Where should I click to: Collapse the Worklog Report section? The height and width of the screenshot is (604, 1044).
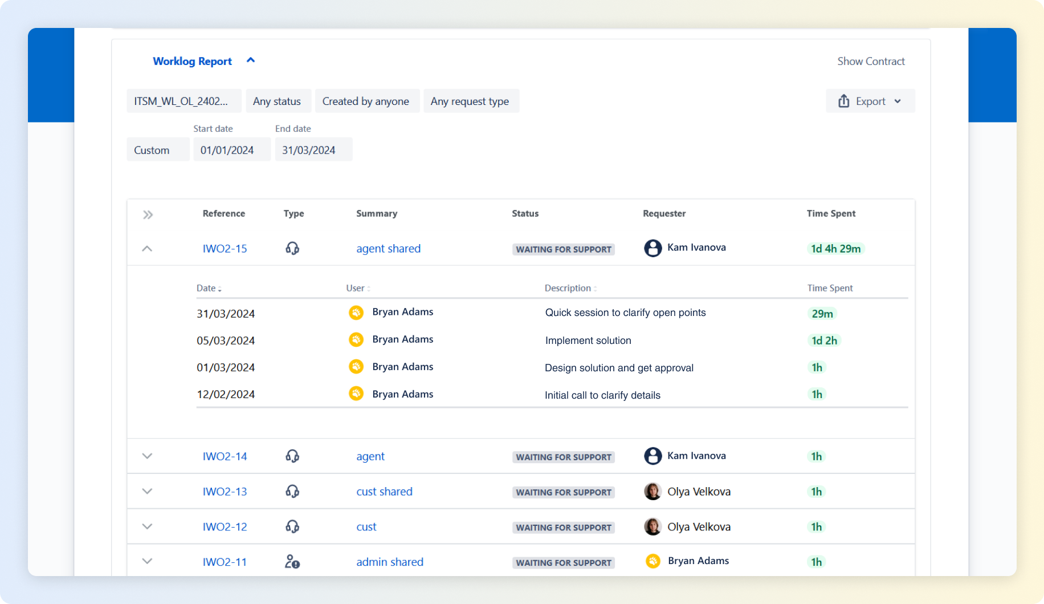[x=250, y=60]
